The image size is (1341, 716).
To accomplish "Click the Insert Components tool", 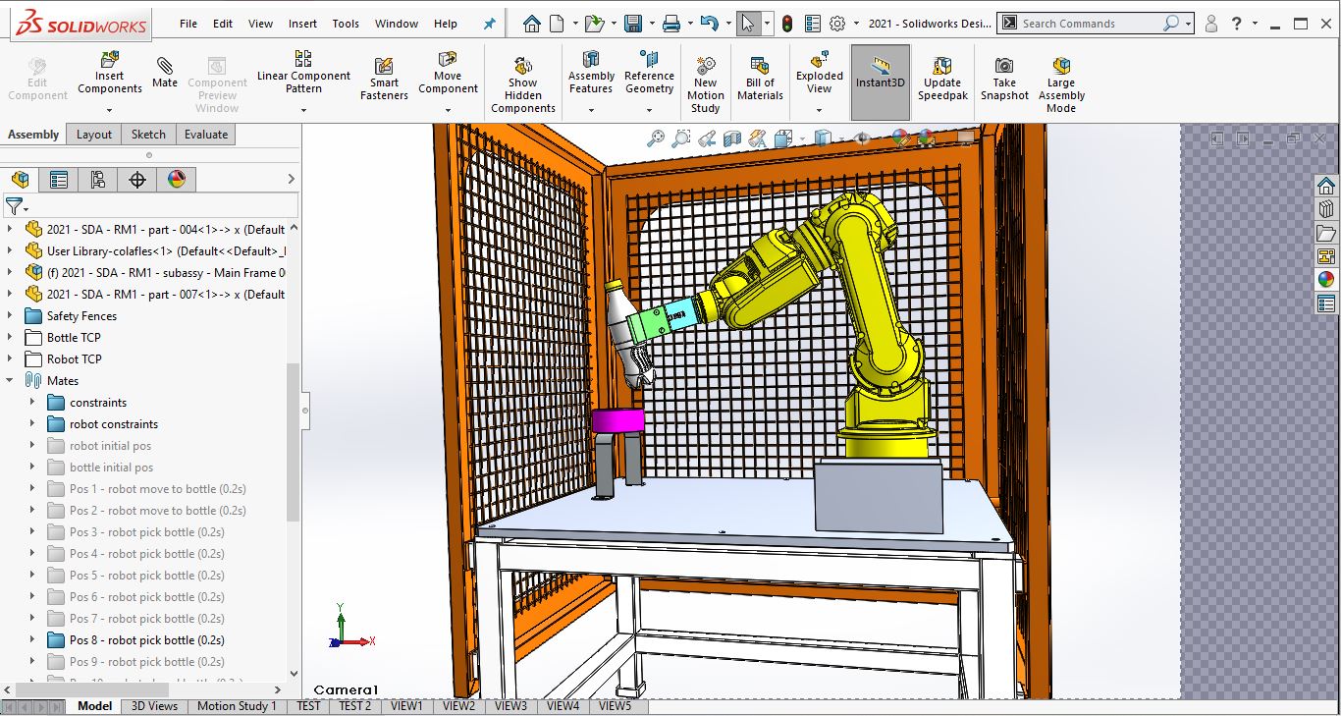I will click(x=110, y=74).
